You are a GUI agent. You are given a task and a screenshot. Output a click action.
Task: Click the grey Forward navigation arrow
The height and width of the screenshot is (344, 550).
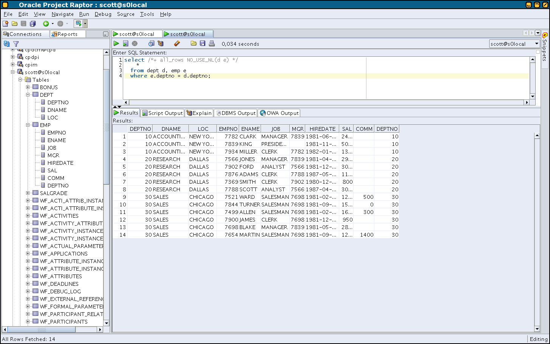click(x=60, y=23)
